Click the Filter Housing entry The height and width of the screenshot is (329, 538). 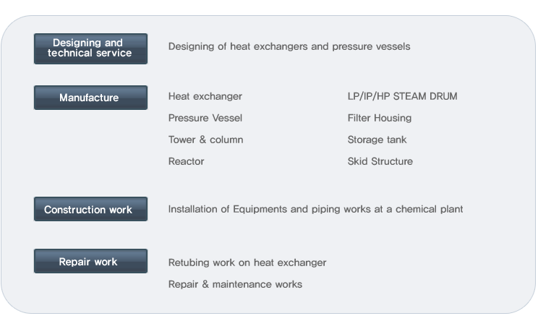click(380, 118)
